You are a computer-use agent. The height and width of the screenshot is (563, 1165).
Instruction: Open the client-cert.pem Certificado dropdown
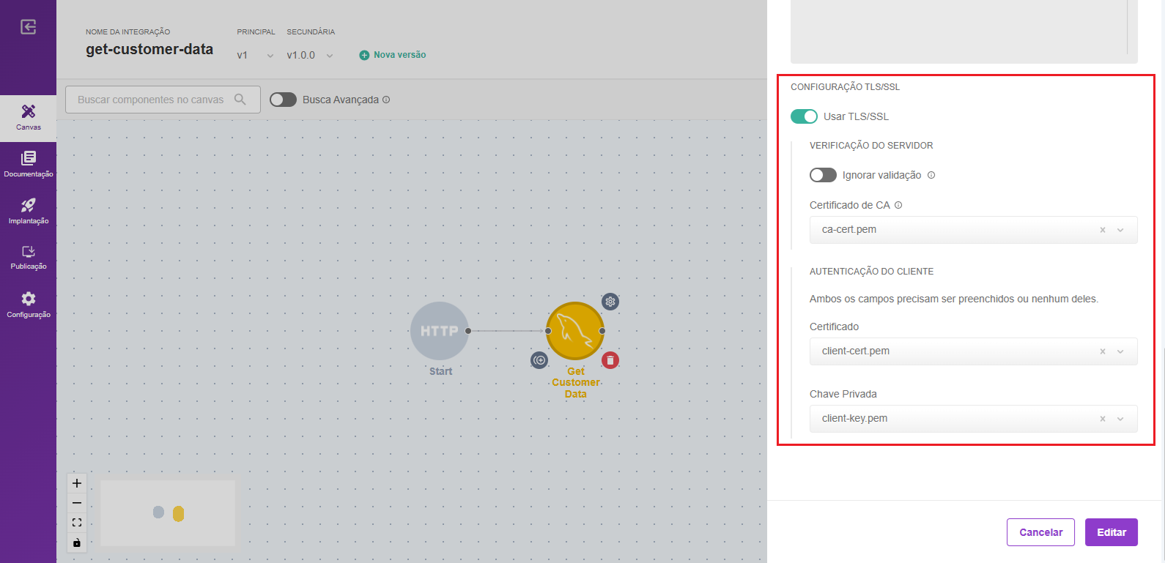[x=1120, y=351]
